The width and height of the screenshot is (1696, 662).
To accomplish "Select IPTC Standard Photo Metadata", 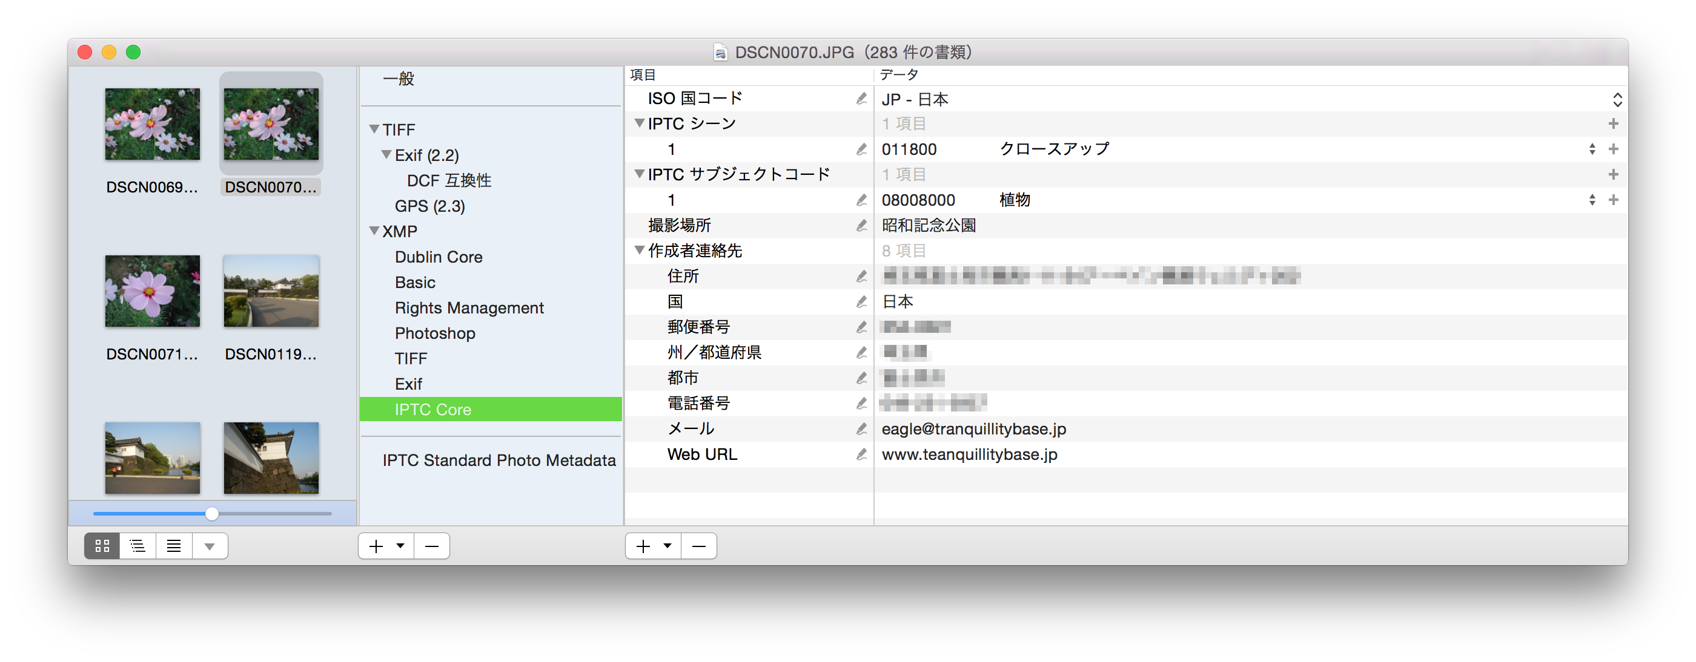I will [499, 460].
